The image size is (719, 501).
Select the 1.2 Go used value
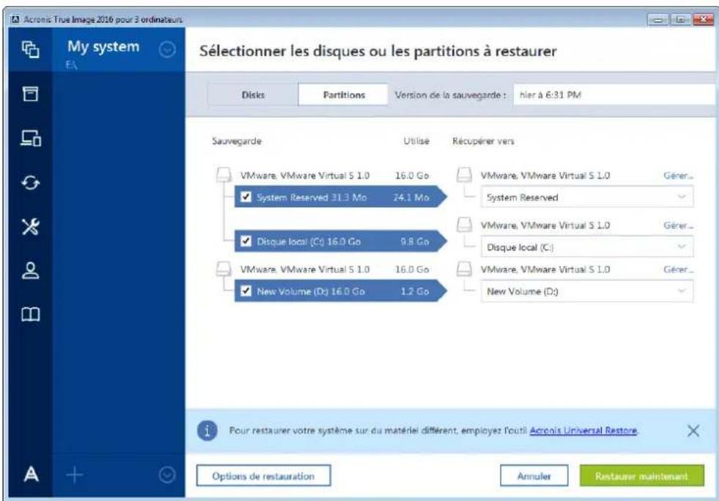point(415,291)
